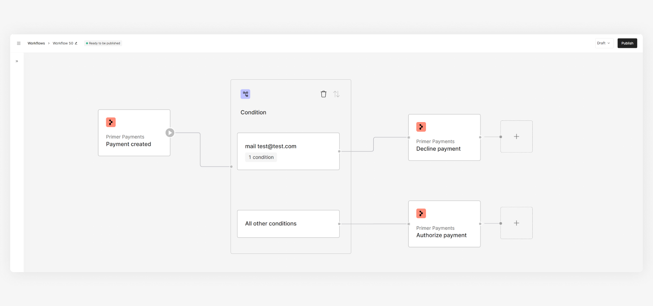The height and width of the screenshot is (306, 653).
Task: Open the hamburger menu icon
Action: [x=19, y=43]
